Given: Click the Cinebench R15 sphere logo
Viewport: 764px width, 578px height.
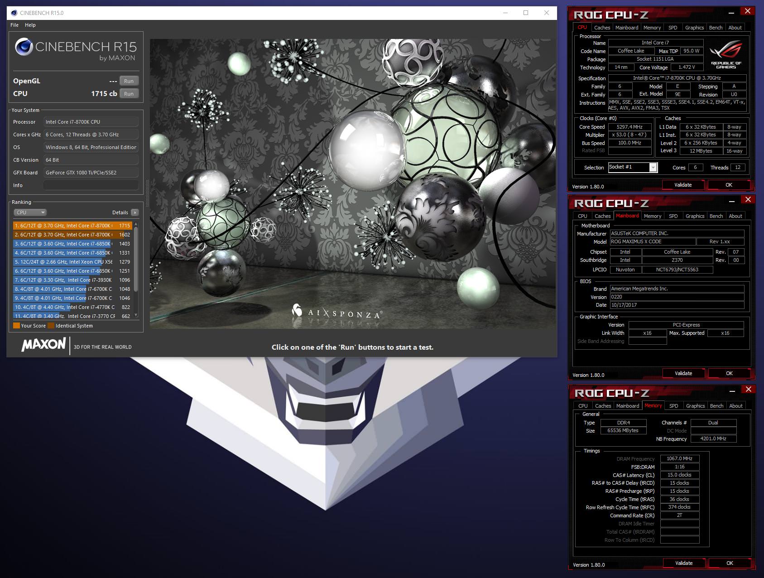Looking at the screenshot, I should pyautogui.click(x=24, y=47).
